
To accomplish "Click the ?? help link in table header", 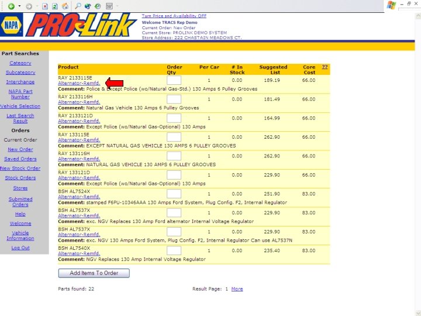I will [325, 67].
